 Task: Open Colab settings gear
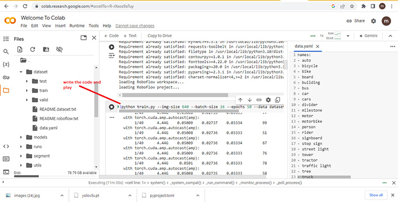374,21
